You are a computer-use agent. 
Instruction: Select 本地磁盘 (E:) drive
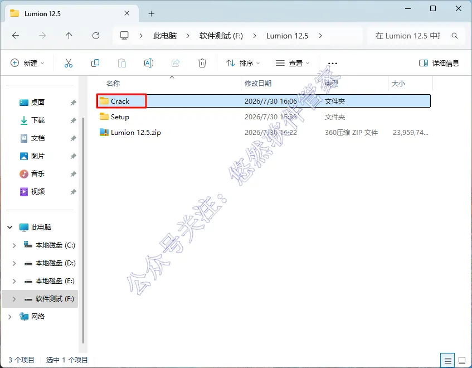pyautogui.click(x=55, y=280)
